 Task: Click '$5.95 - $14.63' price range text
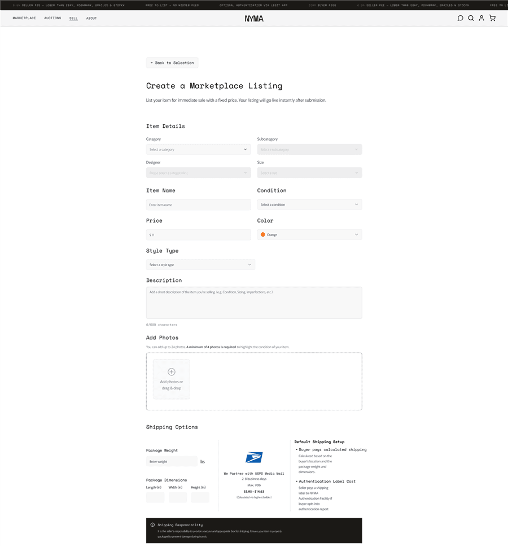coord(254,492)
